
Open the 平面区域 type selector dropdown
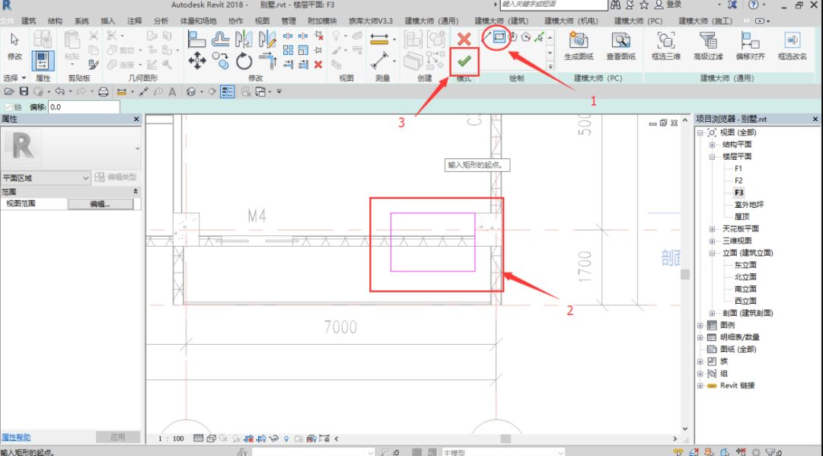tap(85, 178)
